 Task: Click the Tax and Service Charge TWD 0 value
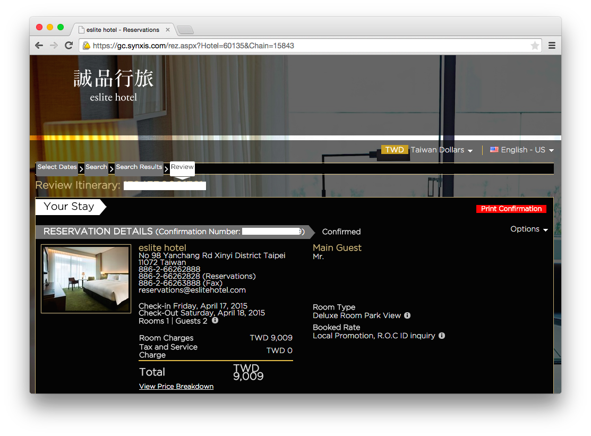[279, 350]
